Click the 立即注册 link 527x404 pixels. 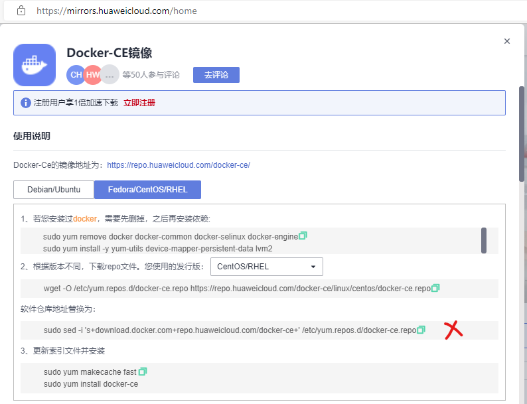tap(139, 103)
